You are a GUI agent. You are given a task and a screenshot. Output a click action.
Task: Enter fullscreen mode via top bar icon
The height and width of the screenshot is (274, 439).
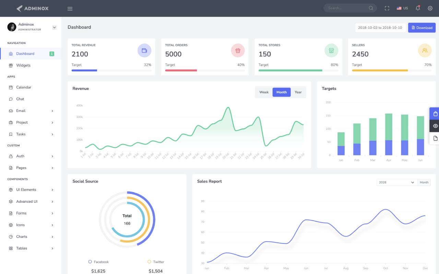(x=387, y=8)
